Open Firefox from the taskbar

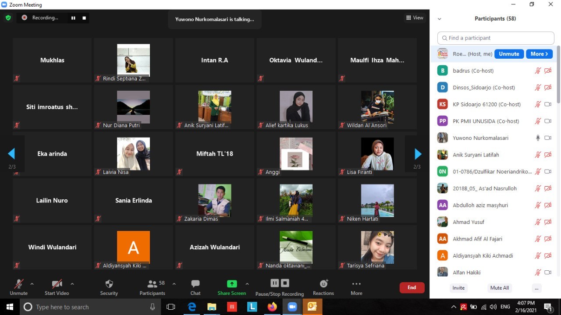click(x=272, y=307)
